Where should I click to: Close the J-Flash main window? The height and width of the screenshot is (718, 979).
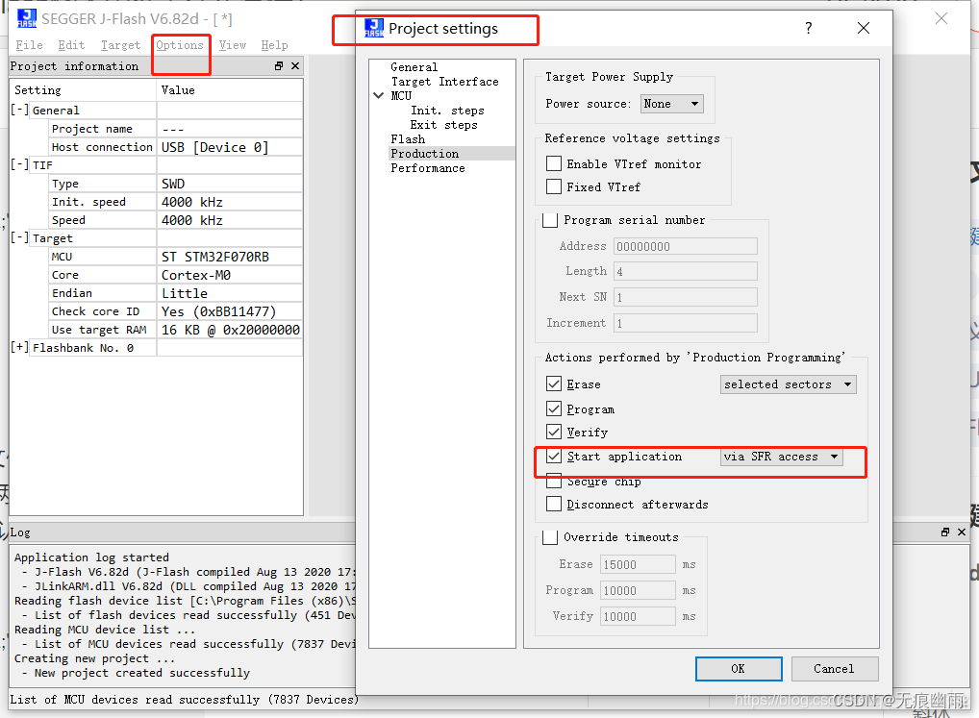[941, 18]
